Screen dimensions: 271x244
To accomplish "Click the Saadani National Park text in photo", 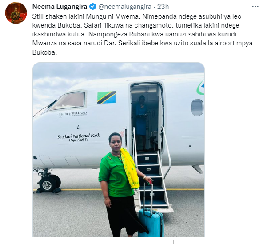I will [79, 136].
